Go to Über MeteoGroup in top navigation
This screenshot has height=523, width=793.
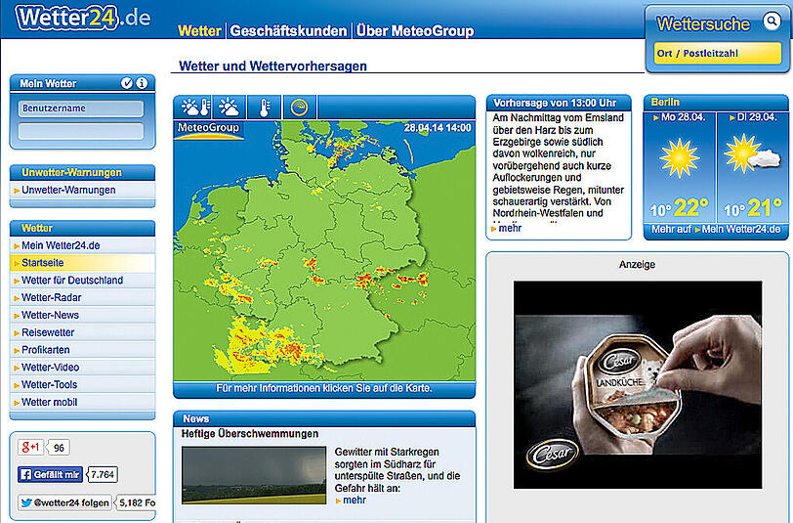point(415,30)
